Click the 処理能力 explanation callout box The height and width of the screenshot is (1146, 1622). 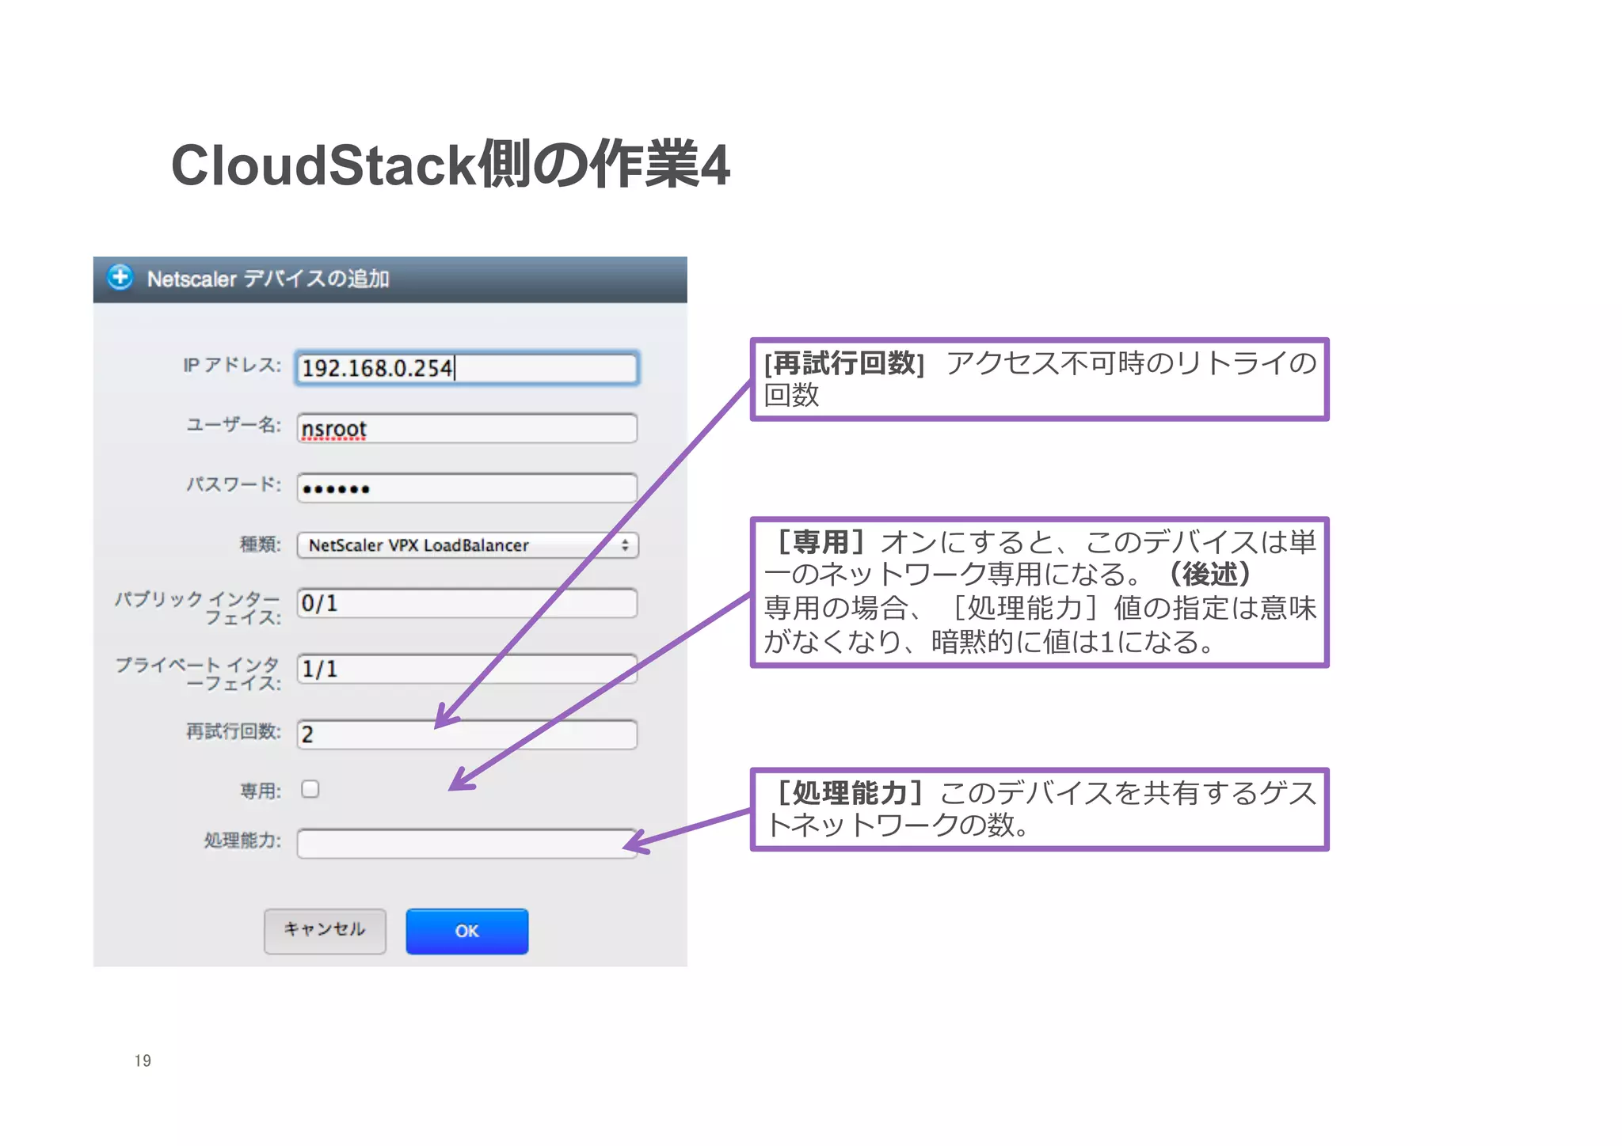tap(1039, 809)
